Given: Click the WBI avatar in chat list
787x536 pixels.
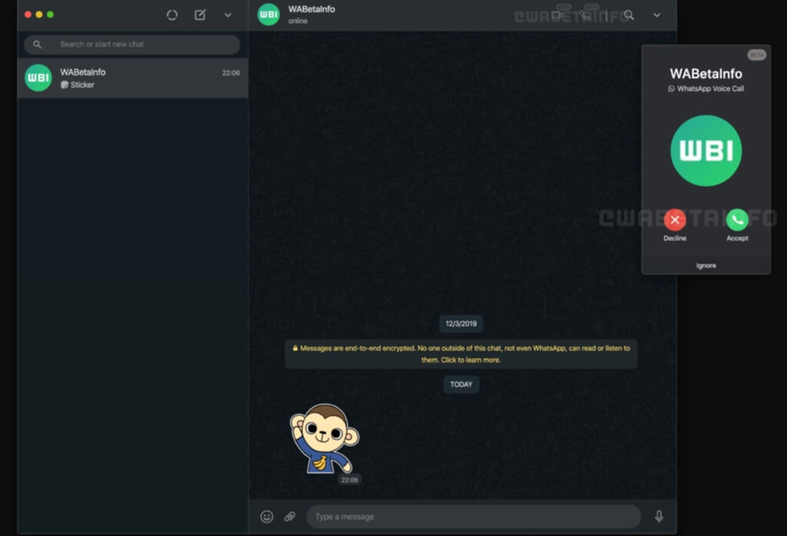Looking at the screenshot, I should [x=38, y=78].
